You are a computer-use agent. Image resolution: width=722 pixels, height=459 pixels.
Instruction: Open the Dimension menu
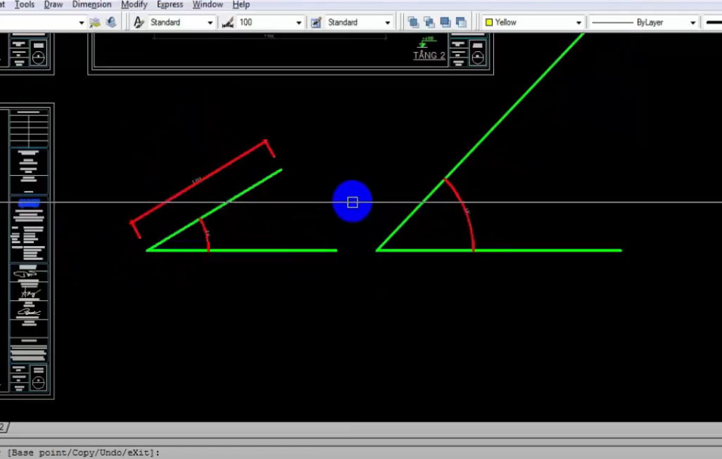pyautogui.click(x=91, y=5)
